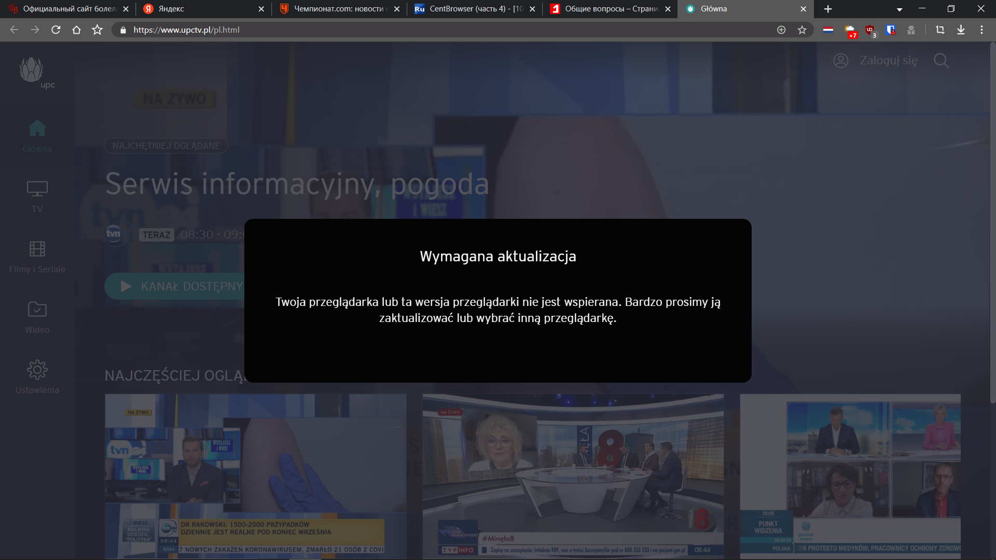Click the star icon inside address bar

[x=802, y=30]
